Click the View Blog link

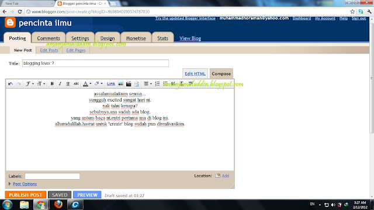coord(190,38)
